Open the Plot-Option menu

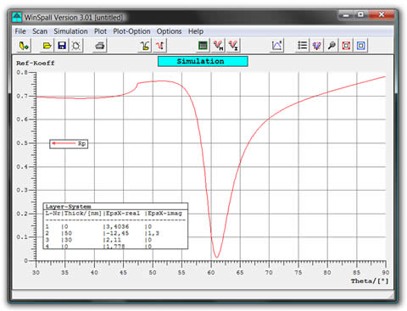pos(131,31)
